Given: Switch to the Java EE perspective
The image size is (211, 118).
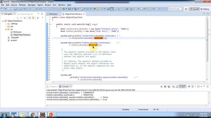Looking at the screenshot, I should 194,9.
